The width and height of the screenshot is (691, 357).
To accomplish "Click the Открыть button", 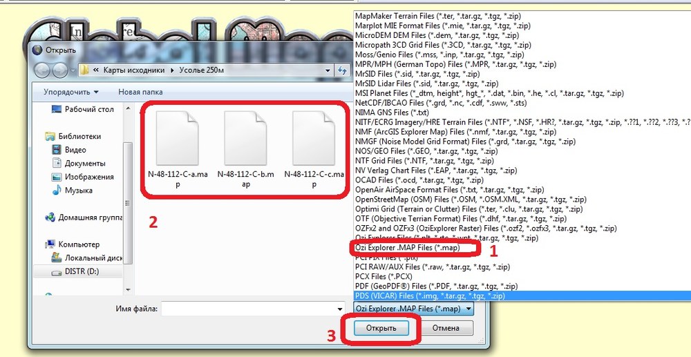I will point(381,328).
